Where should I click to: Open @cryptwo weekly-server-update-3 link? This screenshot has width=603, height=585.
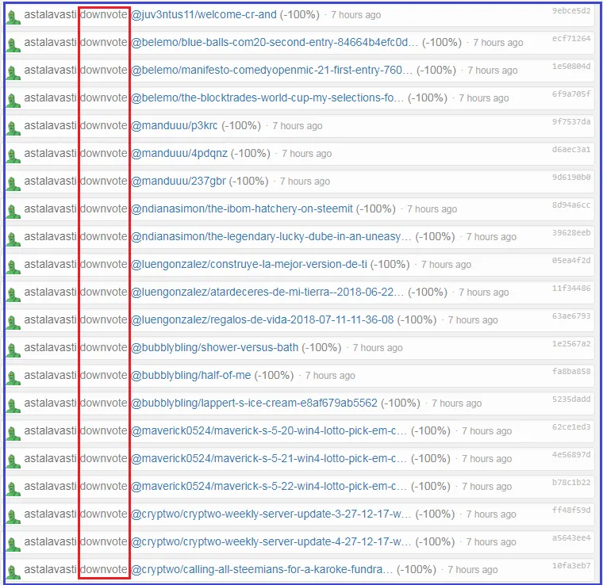271,514
